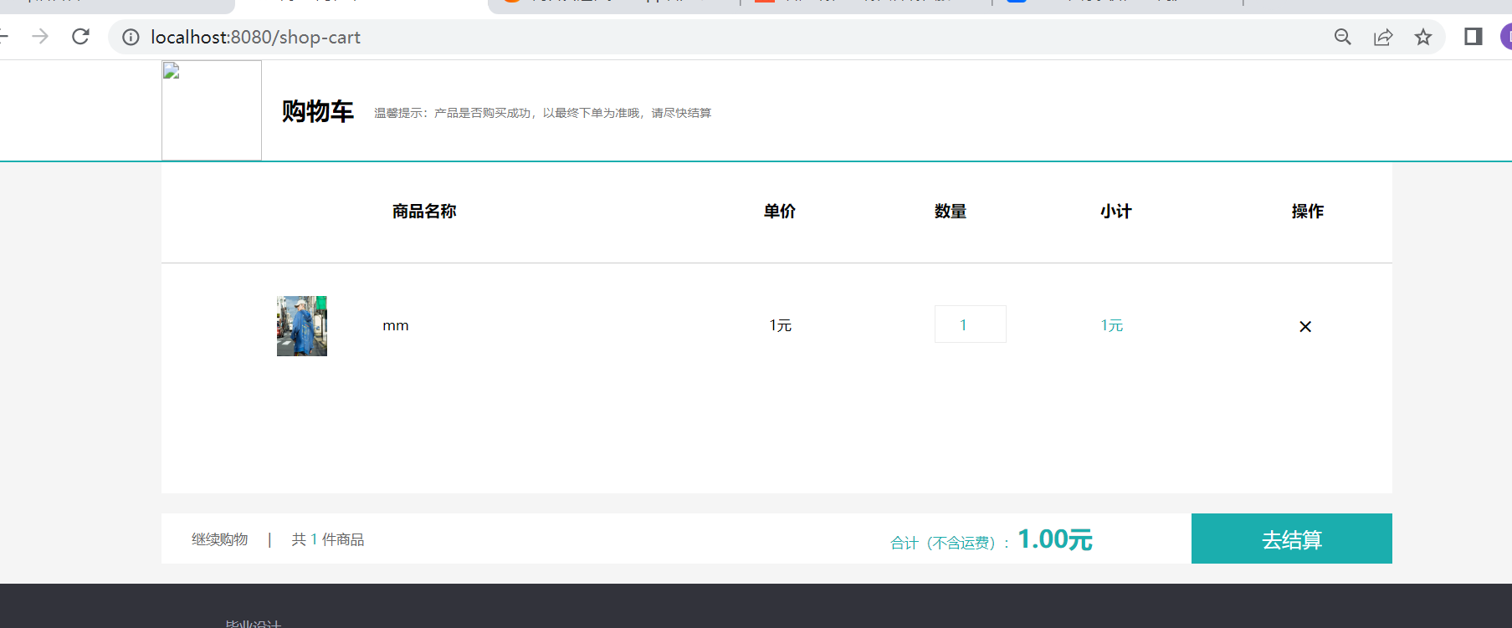The width and height of the screenshot is (1512, 628).
Task: Share this page via share icon
Action: click(x=1383, y=37)
